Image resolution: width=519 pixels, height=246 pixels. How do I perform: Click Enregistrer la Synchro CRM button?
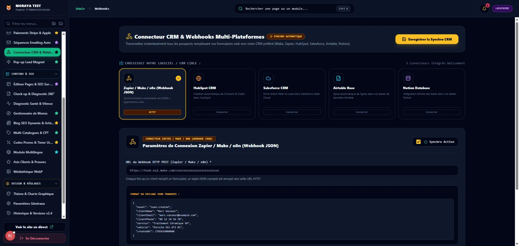click(427, 39)
